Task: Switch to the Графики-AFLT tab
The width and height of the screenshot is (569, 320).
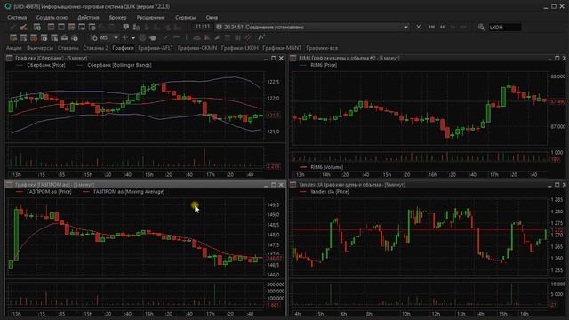Action: coord(156,48)
